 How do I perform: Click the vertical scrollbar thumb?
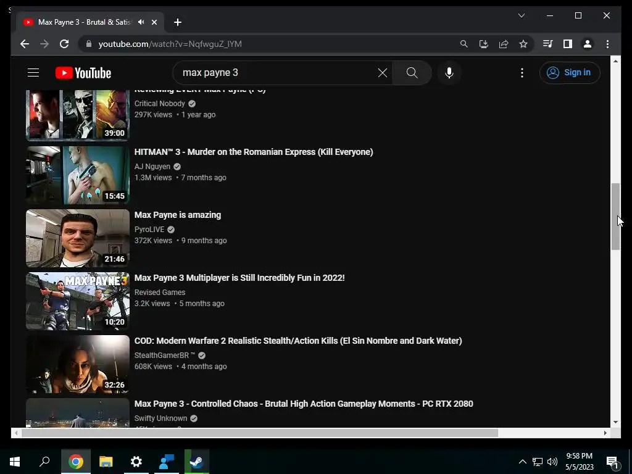pyautogui.click(x=615, y=217)
